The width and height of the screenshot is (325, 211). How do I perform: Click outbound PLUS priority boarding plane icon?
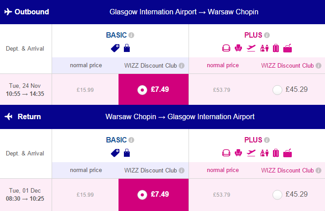(251, 48)
